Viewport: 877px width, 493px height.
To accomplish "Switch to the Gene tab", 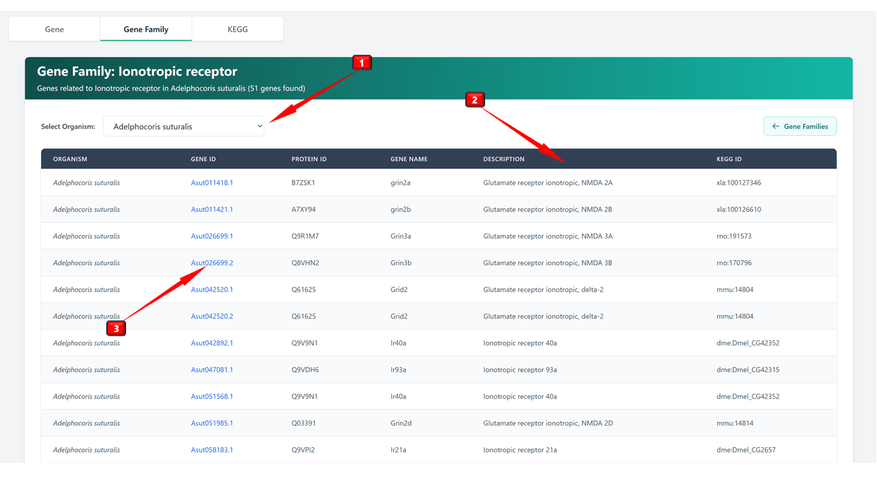I will pyautogui.click(x=54, y=29).
